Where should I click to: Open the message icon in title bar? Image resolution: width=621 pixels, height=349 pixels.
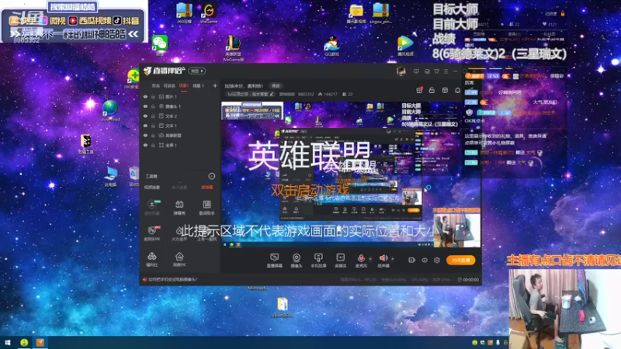tap(416, 71)
